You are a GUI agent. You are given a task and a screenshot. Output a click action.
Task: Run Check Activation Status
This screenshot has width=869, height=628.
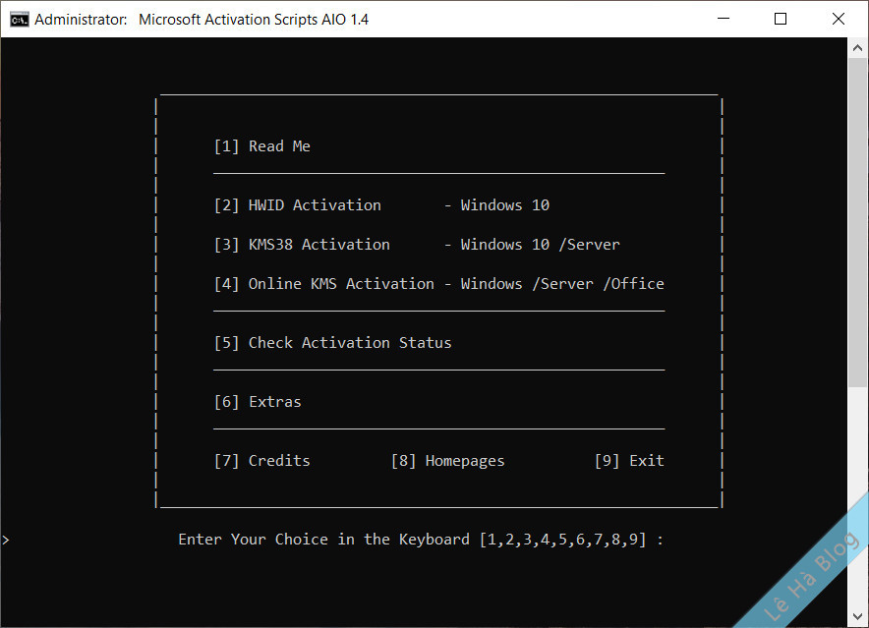(x=331, y=342)
